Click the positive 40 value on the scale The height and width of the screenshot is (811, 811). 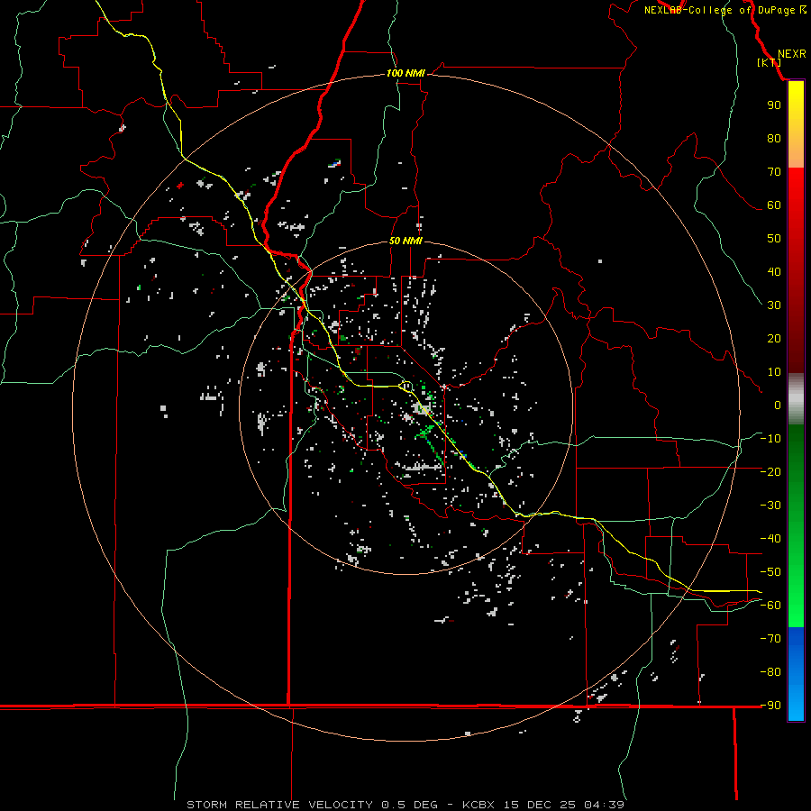(774, 271)
